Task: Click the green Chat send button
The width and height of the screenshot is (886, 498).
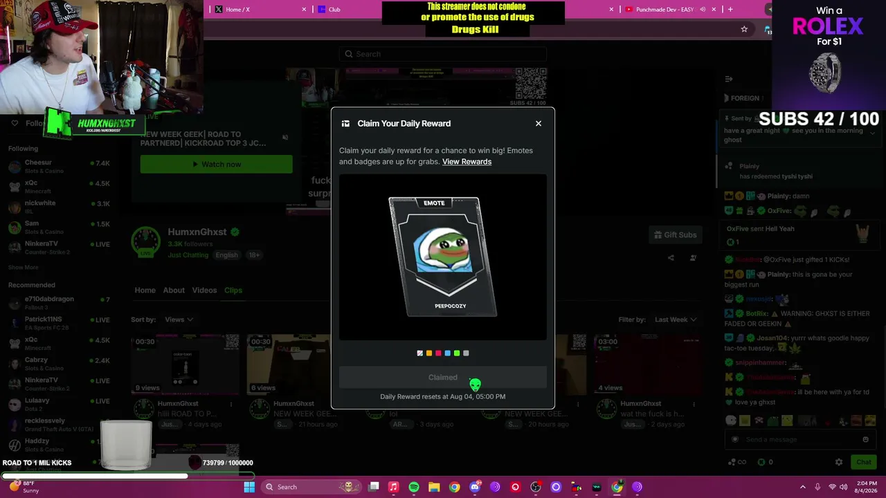Action: 863,462
